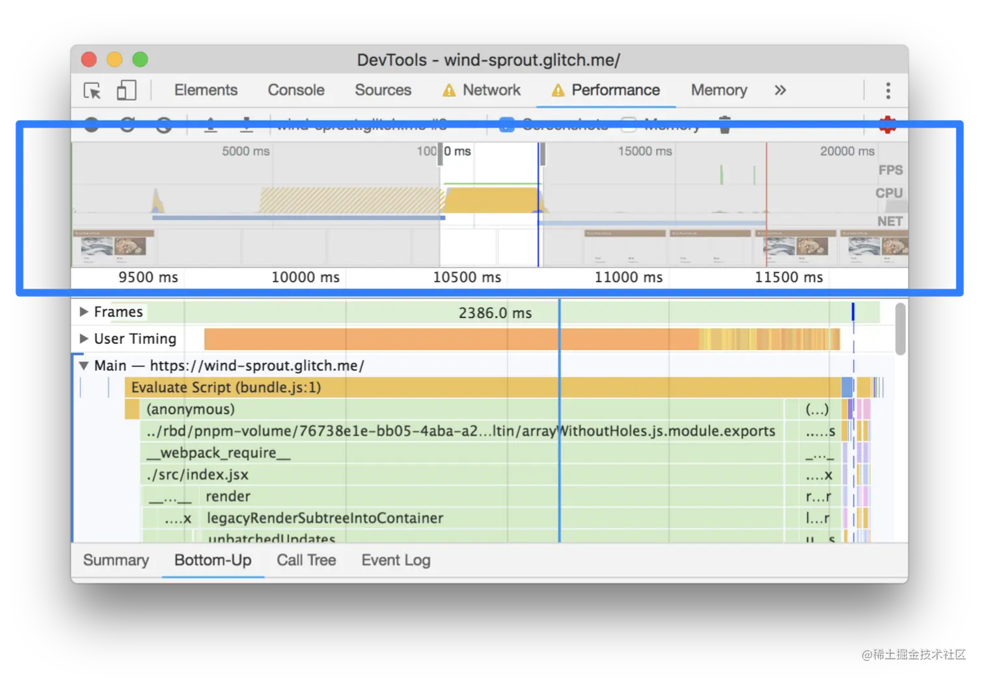The image size is (984, 679).
Task: Open the DevTools three-dot menu
Action: click(x=888, y=90)
